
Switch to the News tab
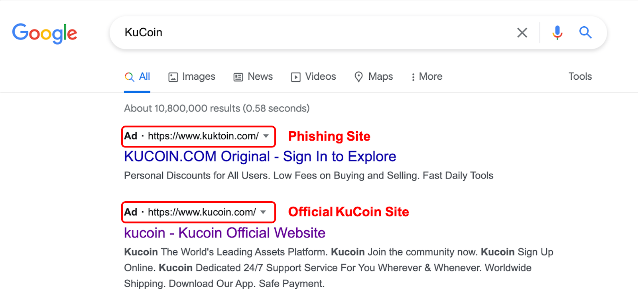(260, 76)
